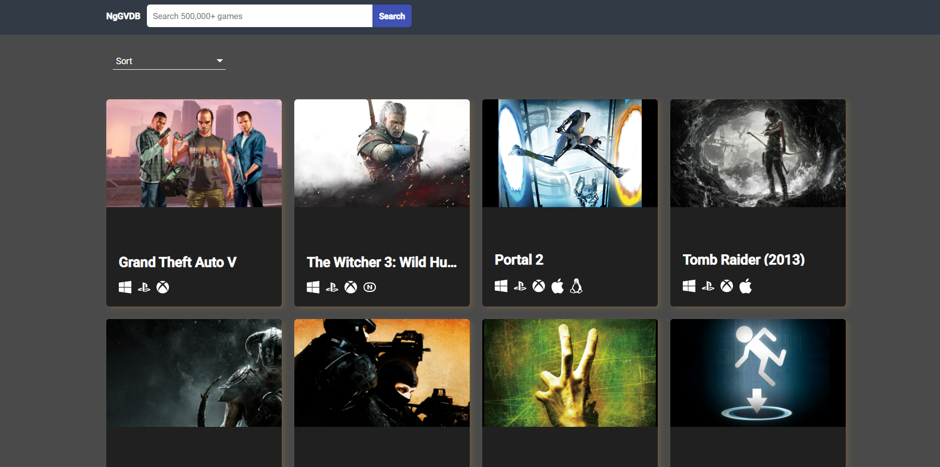
Task: Open the Sort dropdown
Action: 168,61
